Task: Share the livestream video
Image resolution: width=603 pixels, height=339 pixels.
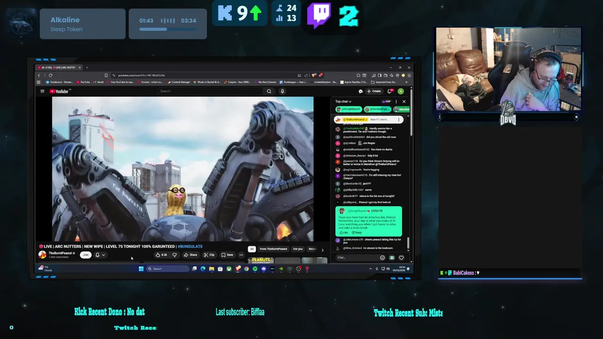Action: coord(190,255)
